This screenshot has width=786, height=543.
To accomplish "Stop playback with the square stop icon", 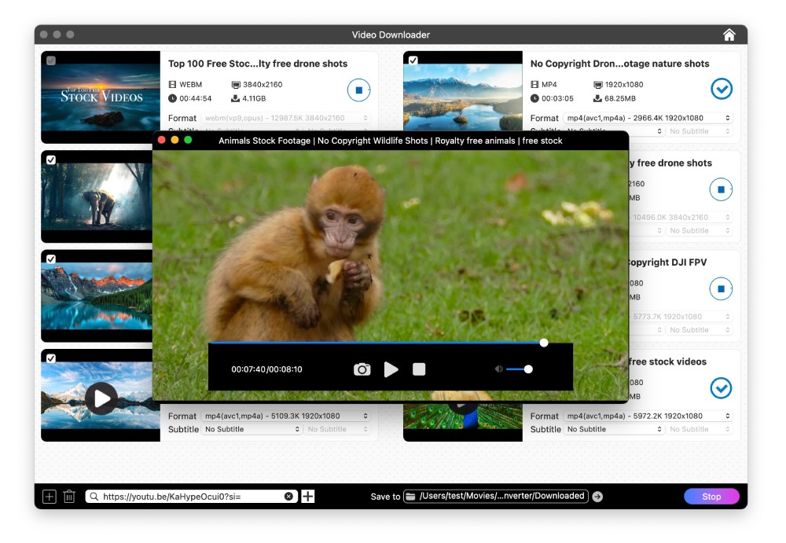I will pos(419,369).
